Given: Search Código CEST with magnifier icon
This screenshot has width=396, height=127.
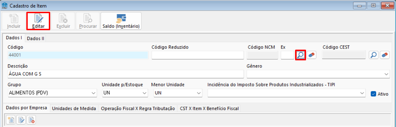Looking at the screenshot, I should [x=374, y=55].
